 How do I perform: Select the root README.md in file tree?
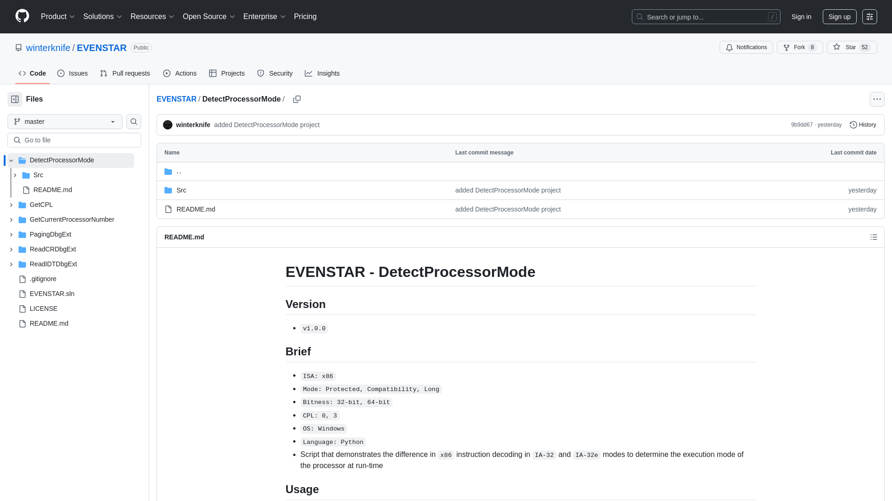(x=49, y=323)
